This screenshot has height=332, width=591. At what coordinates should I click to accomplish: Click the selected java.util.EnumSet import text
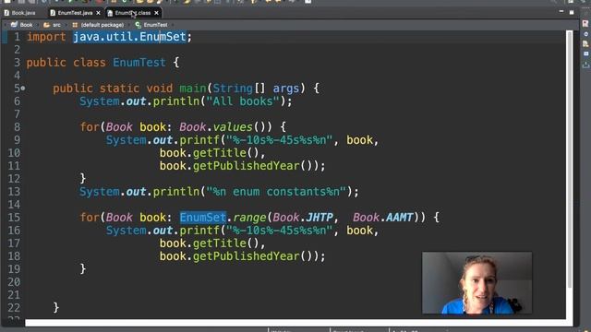point(129,37)
